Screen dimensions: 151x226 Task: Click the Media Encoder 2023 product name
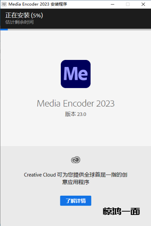pyautogui.click(x=76, y=104)
